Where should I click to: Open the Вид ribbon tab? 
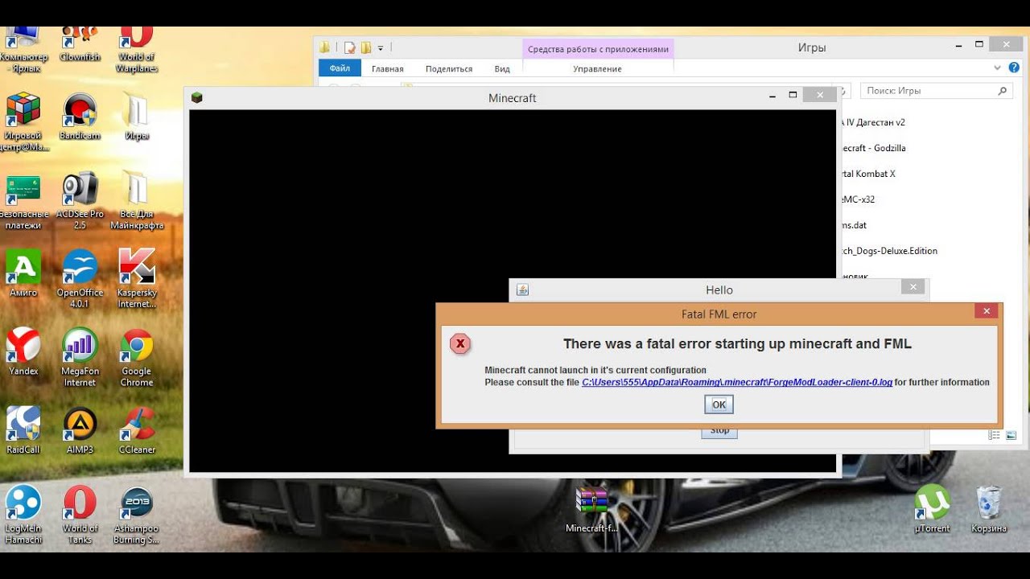coord(502,69)
